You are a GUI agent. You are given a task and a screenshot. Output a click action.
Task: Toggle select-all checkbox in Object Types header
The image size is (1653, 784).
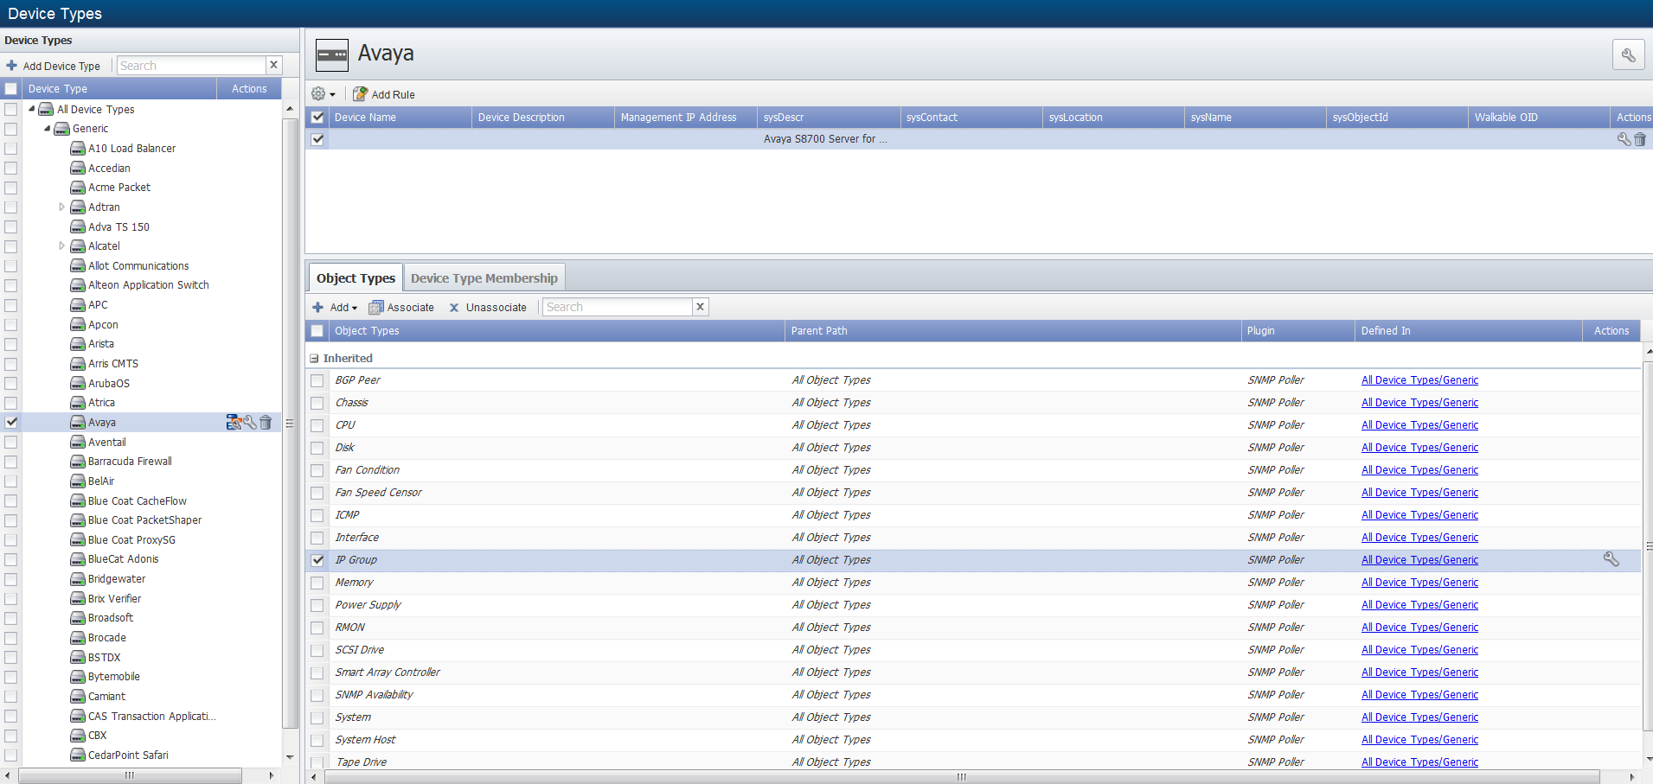click(x=317, y=331)
